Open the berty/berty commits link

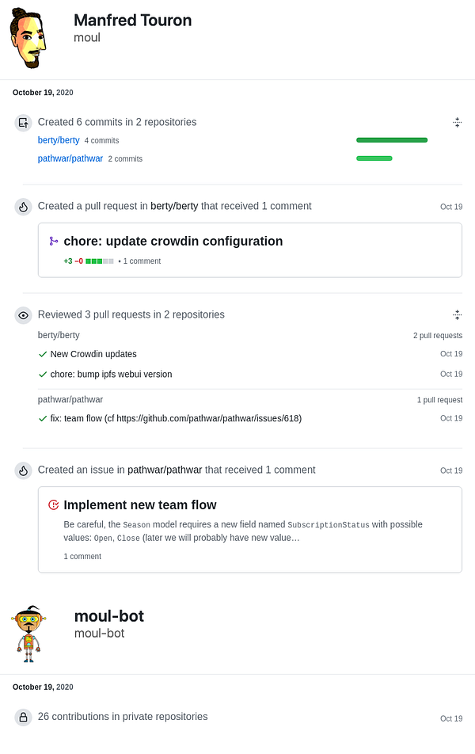[x=59, y=140]
